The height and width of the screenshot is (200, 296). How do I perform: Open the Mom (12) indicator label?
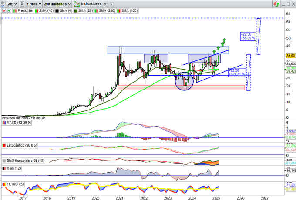click(x=14, y=168)
